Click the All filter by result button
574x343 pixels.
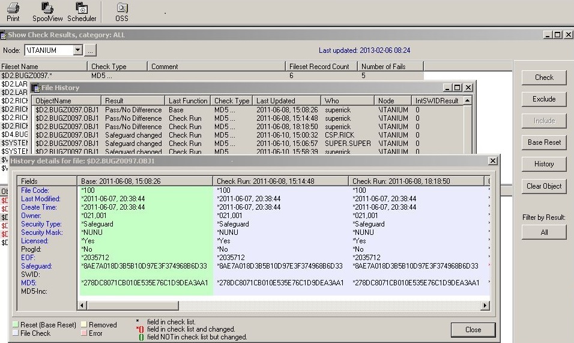pyautogui.click(x=544, y=232)
